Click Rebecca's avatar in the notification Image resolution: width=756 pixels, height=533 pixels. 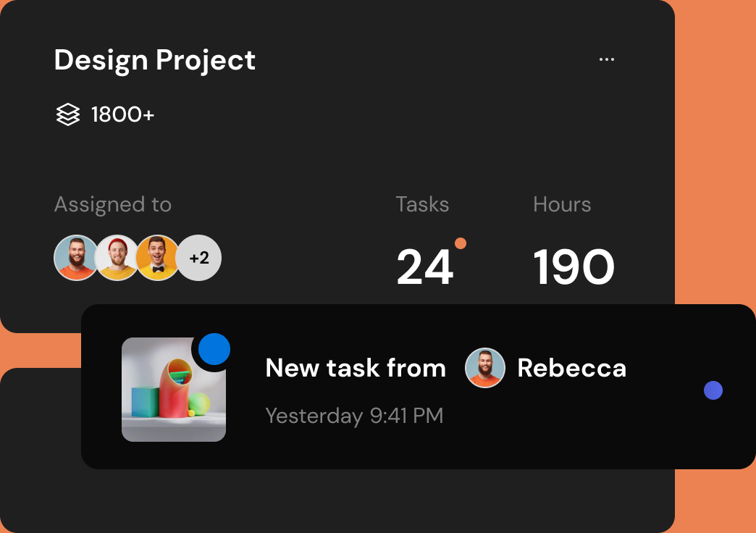coord(484,368)
